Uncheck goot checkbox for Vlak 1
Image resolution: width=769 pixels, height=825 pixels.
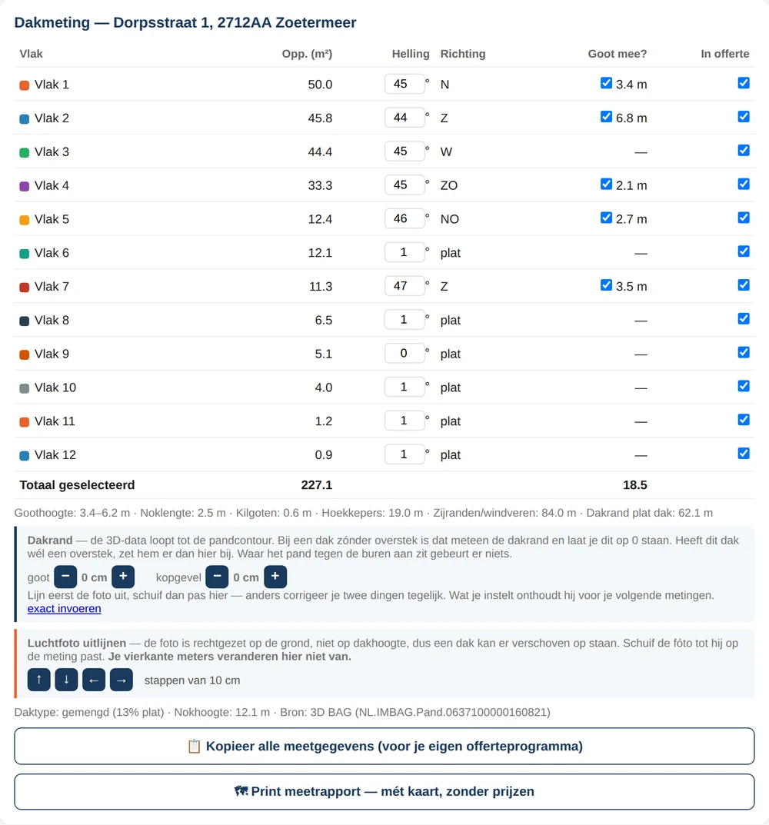click(x=607, y=83)
